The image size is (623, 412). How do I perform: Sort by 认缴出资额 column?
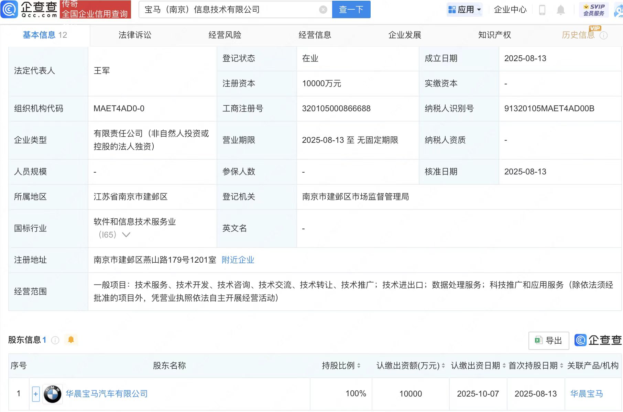[443, 366]
